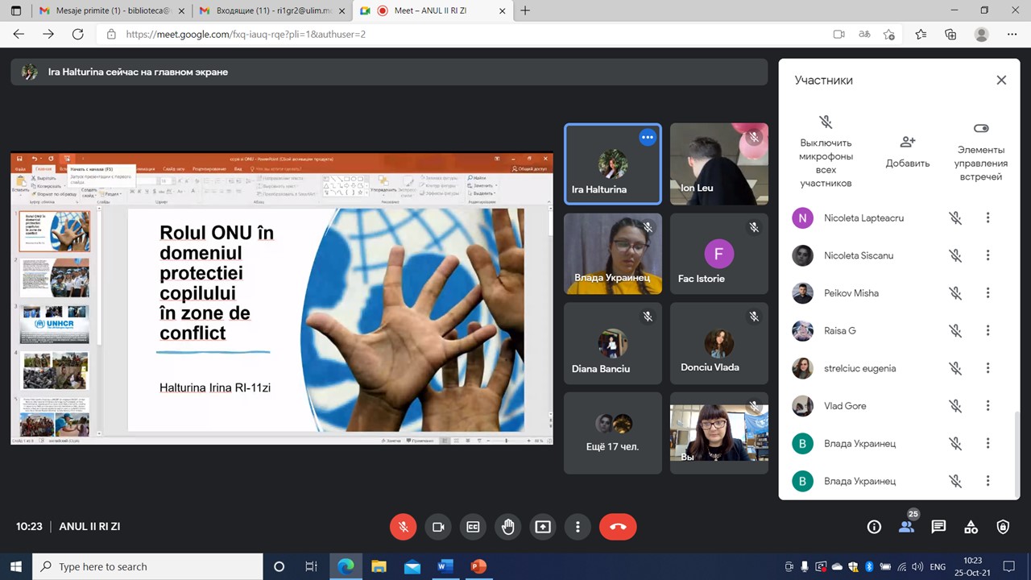Open options menu for Peikov Misha

[x=988, y=293]
